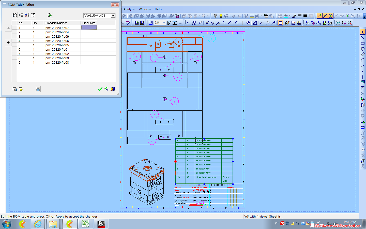Image resolution: width=366 pixels, height=229 pixels.
Task: Click the feature control frame F icon
Action: (x=169, y=23)
